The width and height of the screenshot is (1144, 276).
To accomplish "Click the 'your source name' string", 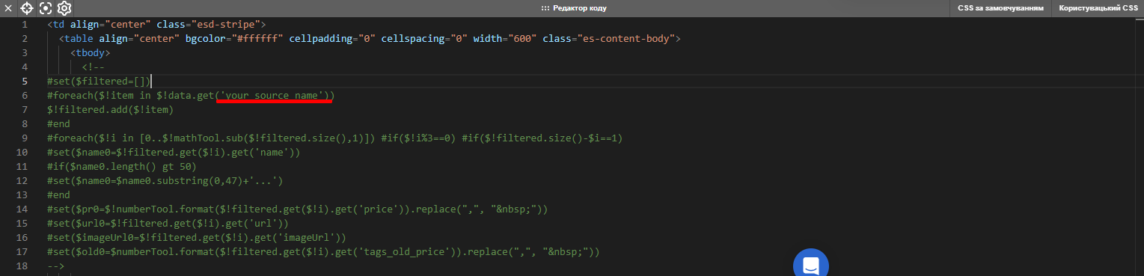I will coord(275,96).
